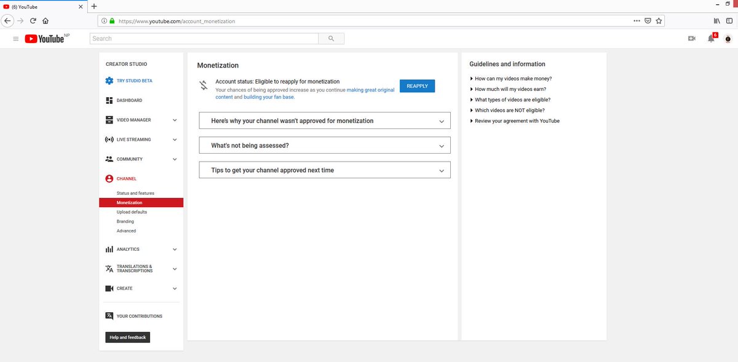This screenshot has width=738, height=362.
Task: Click the Dashboard icon in sidebar
Action: point(109,100)
